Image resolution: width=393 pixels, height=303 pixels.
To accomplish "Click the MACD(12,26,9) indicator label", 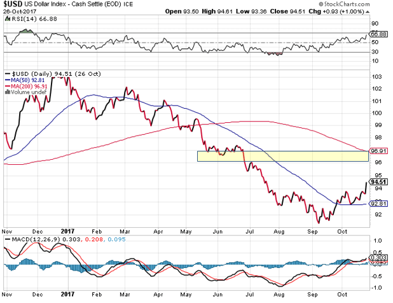I will [x=28, y=239].
